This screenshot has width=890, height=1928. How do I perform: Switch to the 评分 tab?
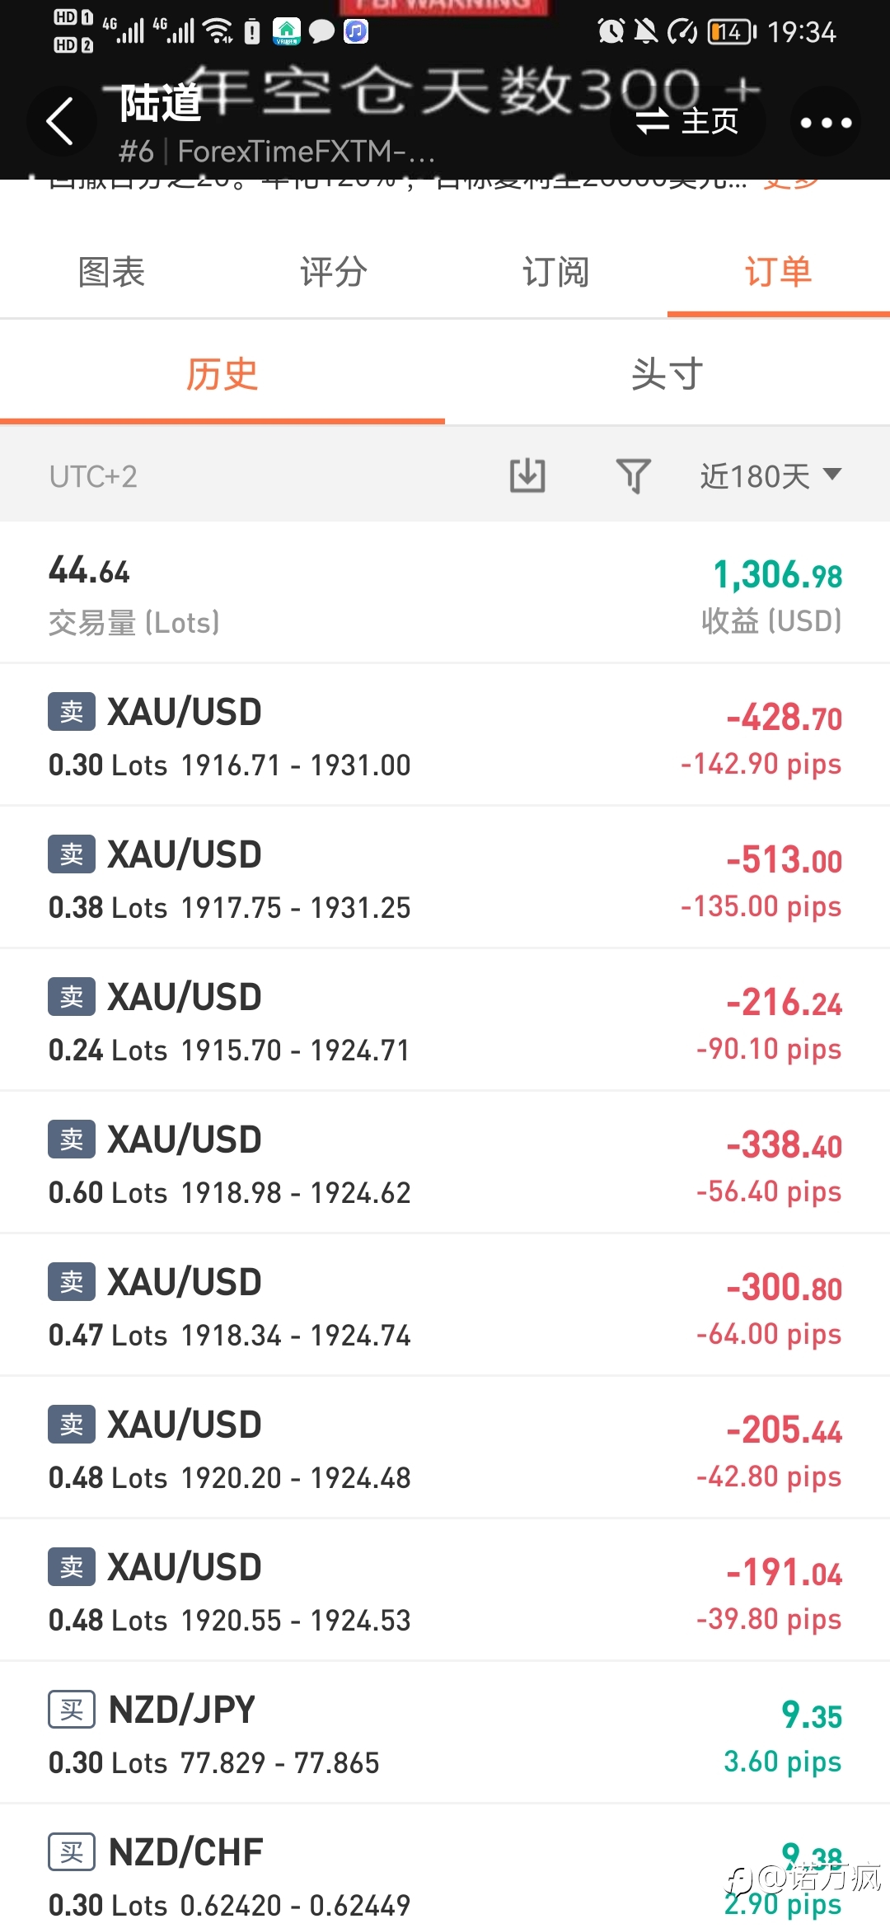point(334,272)
